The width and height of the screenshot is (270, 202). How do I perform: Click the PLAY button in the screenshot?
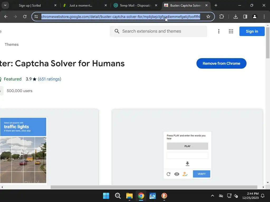point(187,146)
